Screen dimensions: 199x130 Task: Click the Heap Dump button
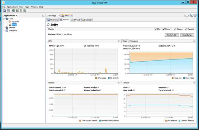point(187,35)
